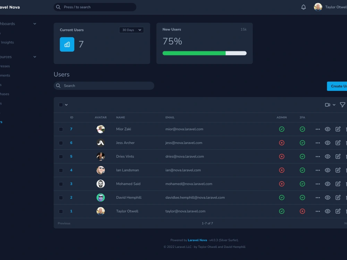
Task: View Mohamed Said's details via eye icon
Action: click(328, 184)
